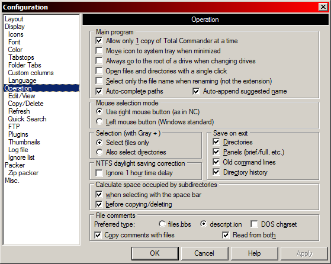Go to Color settings
331x264 pixels.
[x=15, y=50]
